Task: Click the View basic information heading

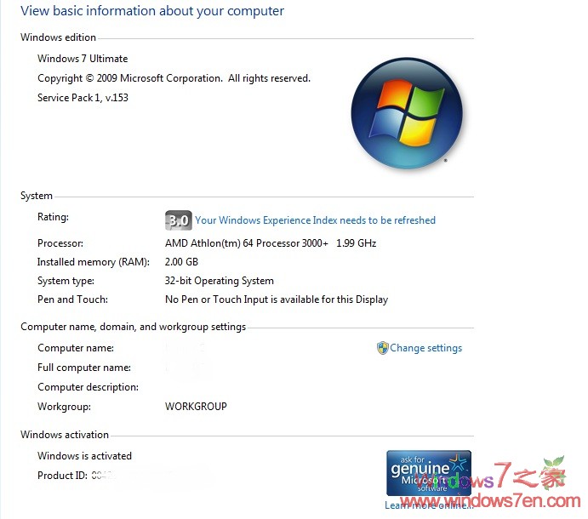Action: click(152, 11)
